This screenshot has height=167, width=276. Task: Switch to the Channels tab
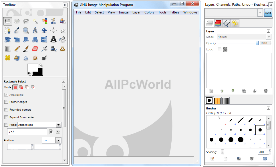pyautogui.click(x=218, y=23)
